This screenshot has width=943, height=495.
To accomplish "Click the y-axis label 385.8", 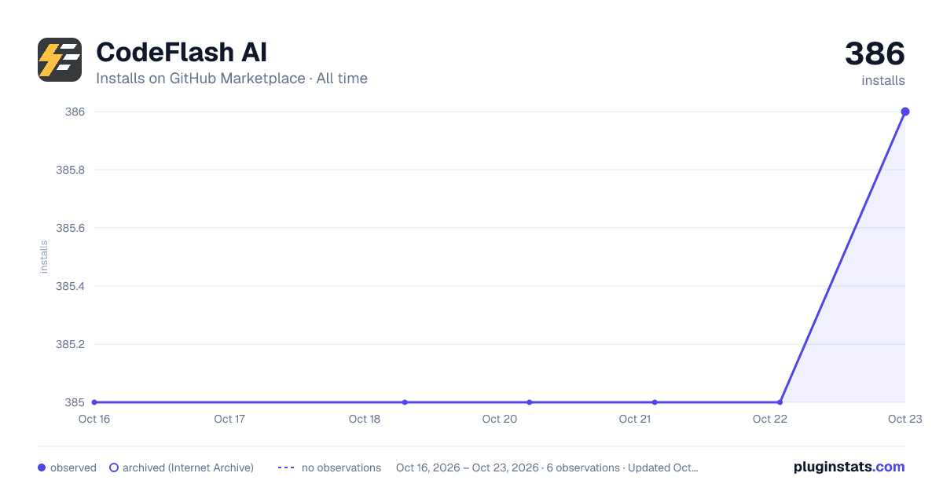I will (x=70, y=170).
